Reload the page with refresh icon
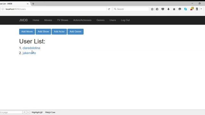This screenshot has height=115, width=205. [109, 9]
